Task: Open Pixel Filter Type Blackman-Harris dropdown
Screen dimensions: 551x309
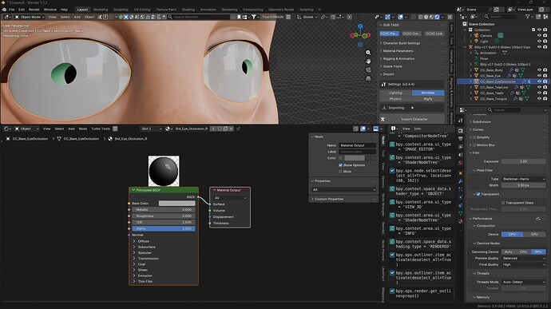Action: click(523, 179)
